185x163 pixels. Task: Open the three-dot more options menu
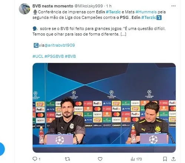click(x=174, y=6)
